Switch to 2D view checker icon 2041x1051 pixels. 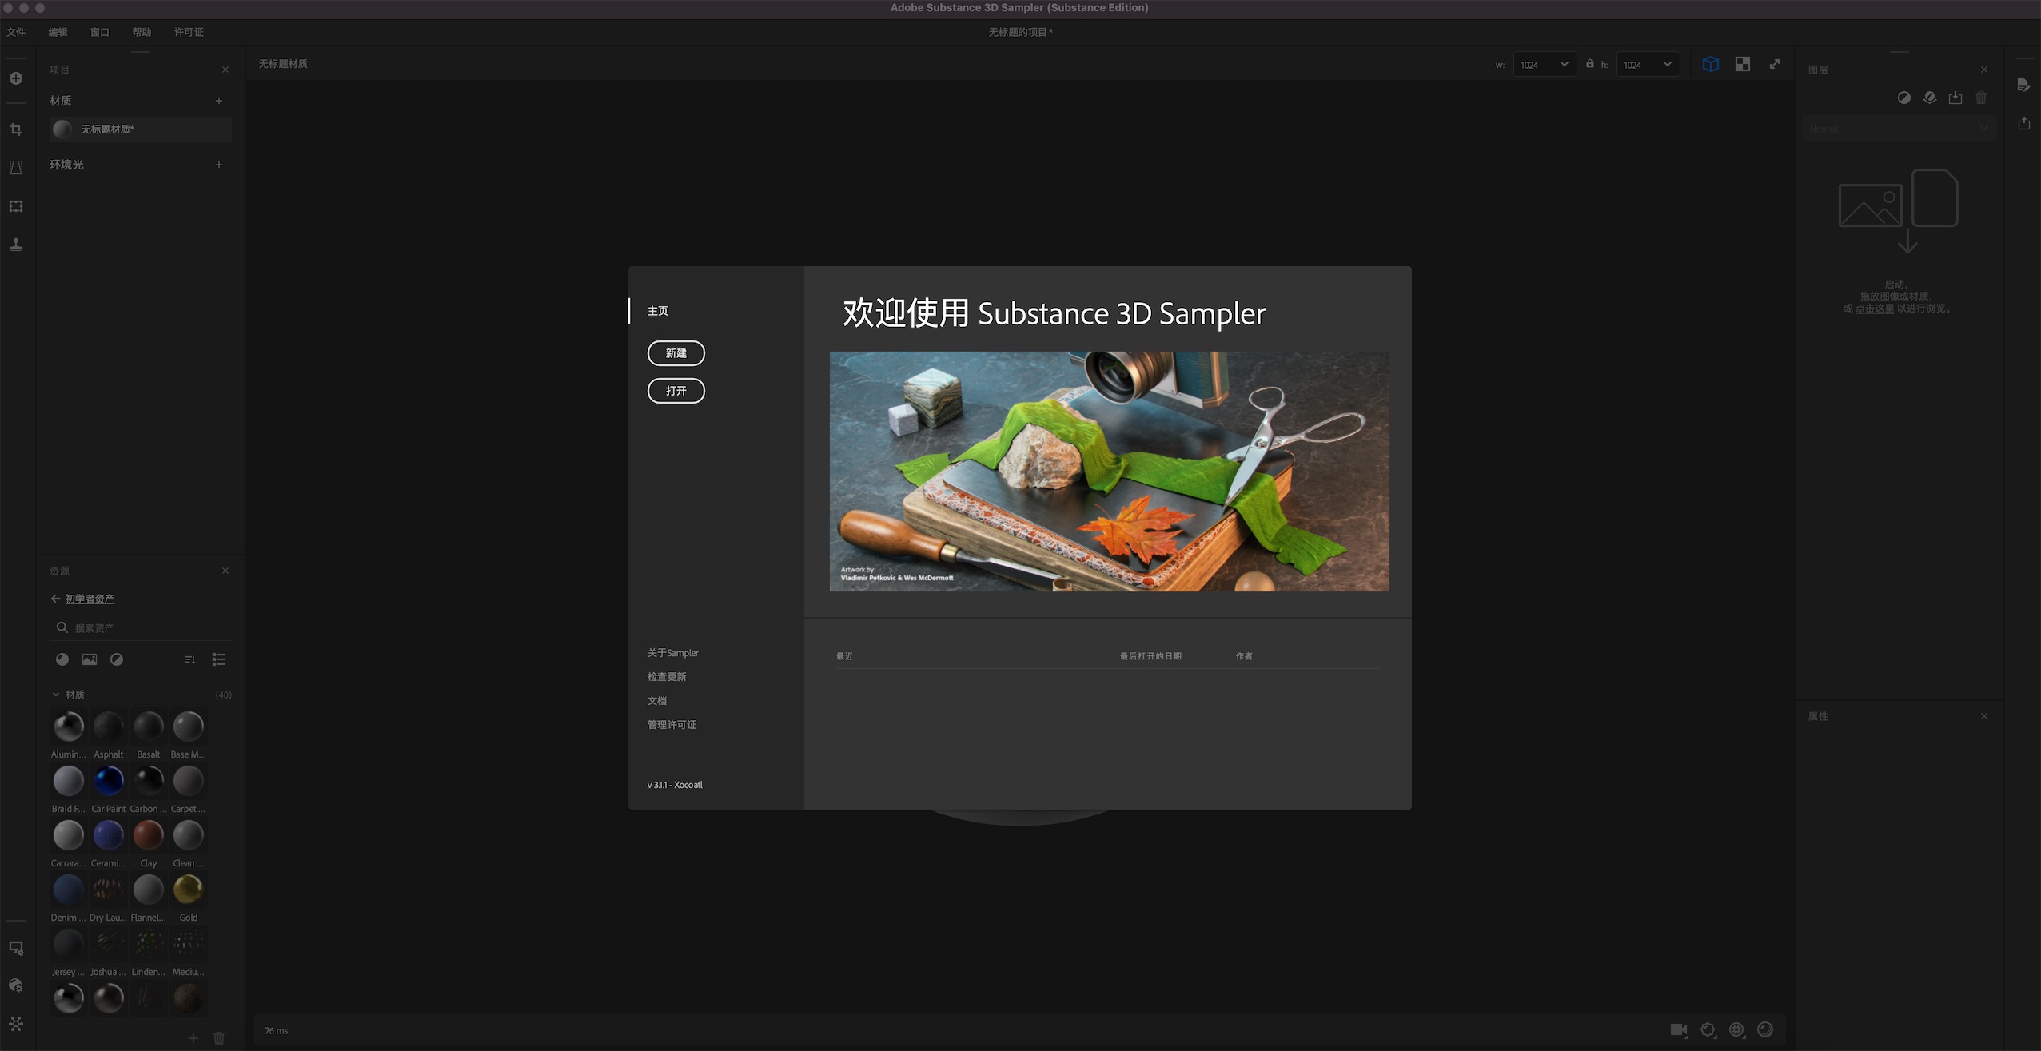coord(1743,64)
